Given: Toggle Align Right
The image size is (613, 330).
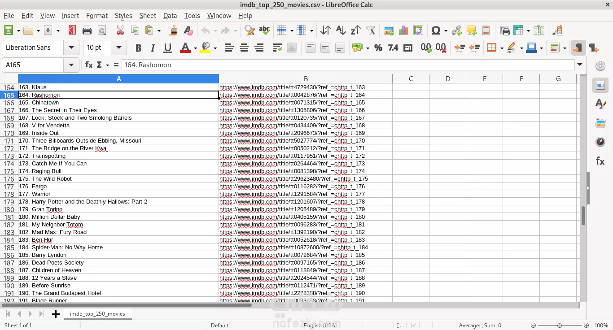Looking at the screenshot, I should pyautogui.click(x=259, y=48).
